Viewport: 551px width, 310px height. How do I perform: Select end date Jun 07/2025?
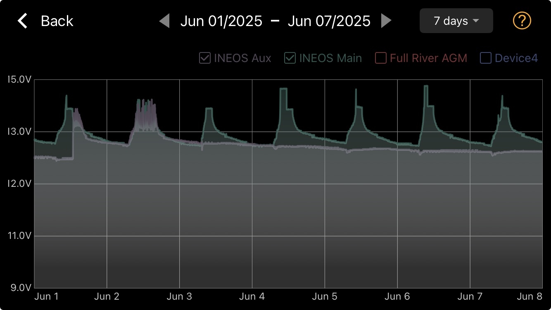[x=329, y=21]
